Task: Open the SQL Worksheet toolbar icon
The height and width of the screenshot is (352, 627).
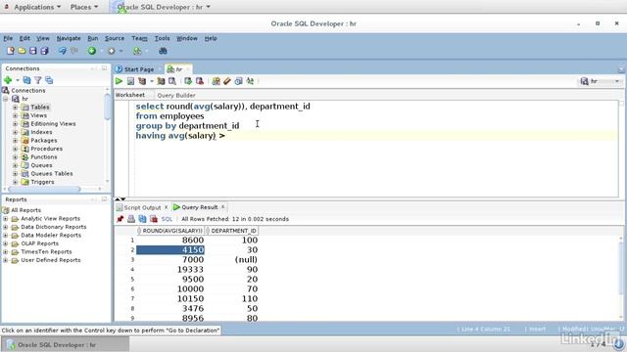Action: pyautogui.click(x=137, y=51)
